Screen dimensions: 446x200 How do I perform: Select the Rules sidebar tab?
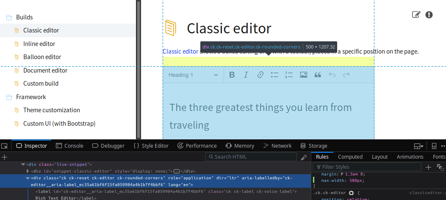pos(322,157)
